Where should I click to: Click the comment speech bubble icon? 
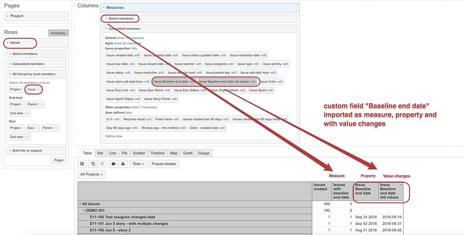pos(113,164)
